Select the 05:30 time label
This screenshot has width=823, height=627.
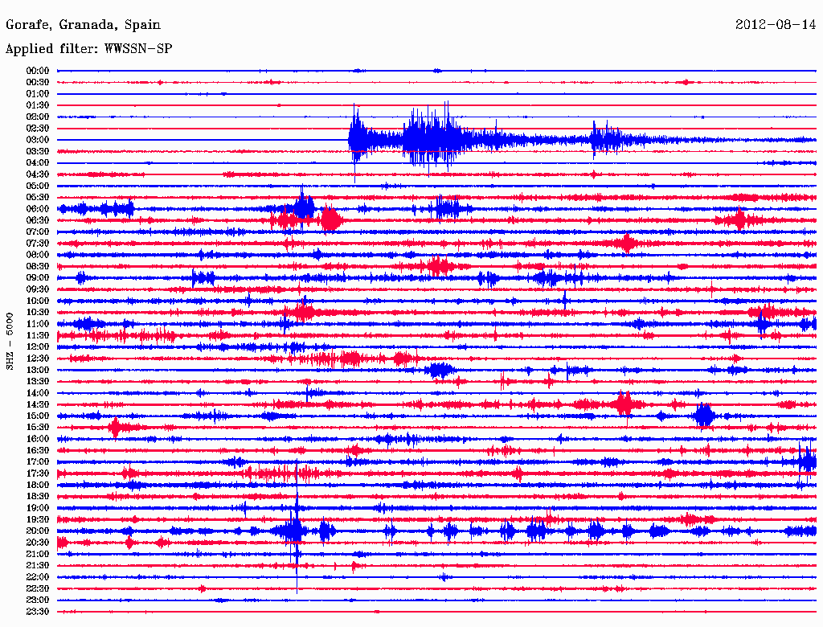(x=37, y=197)
